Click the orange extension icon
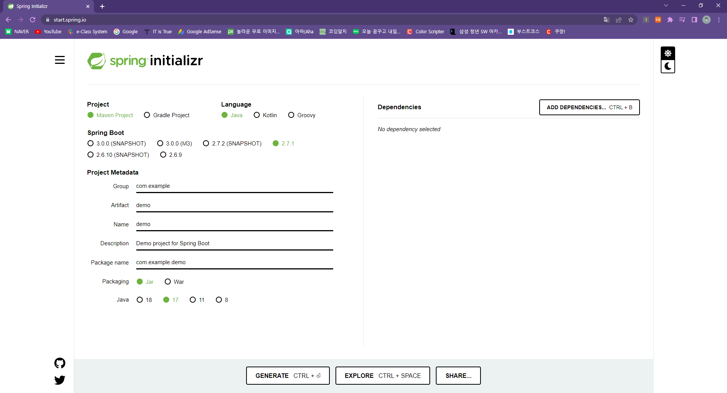This screenshot has width=727, height=393. [x=658, y=20]
